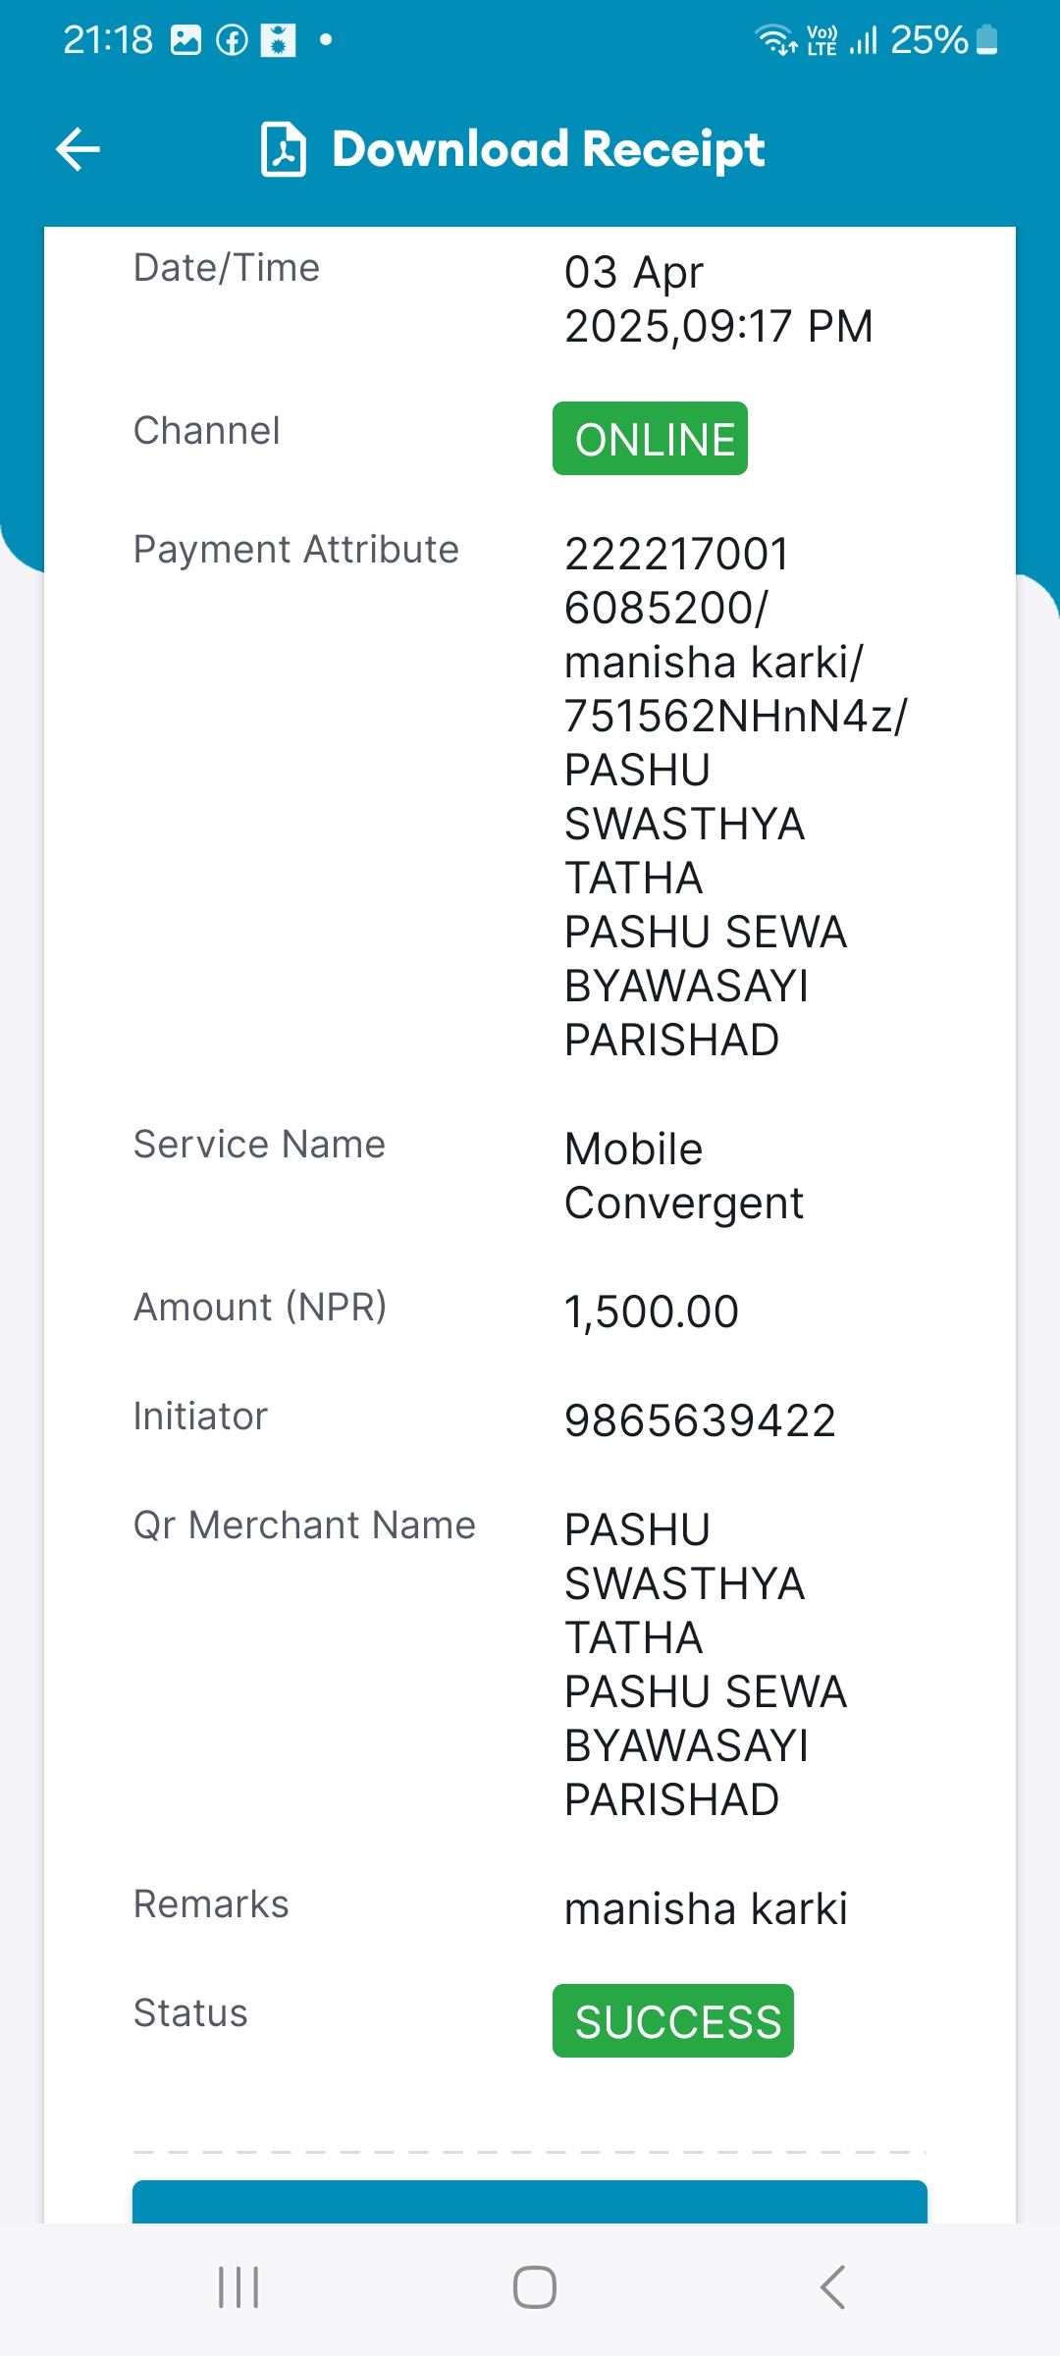Screen dimensions: 1060x2356
Task: Tap the PDF document icon
Action: (284, 149)
